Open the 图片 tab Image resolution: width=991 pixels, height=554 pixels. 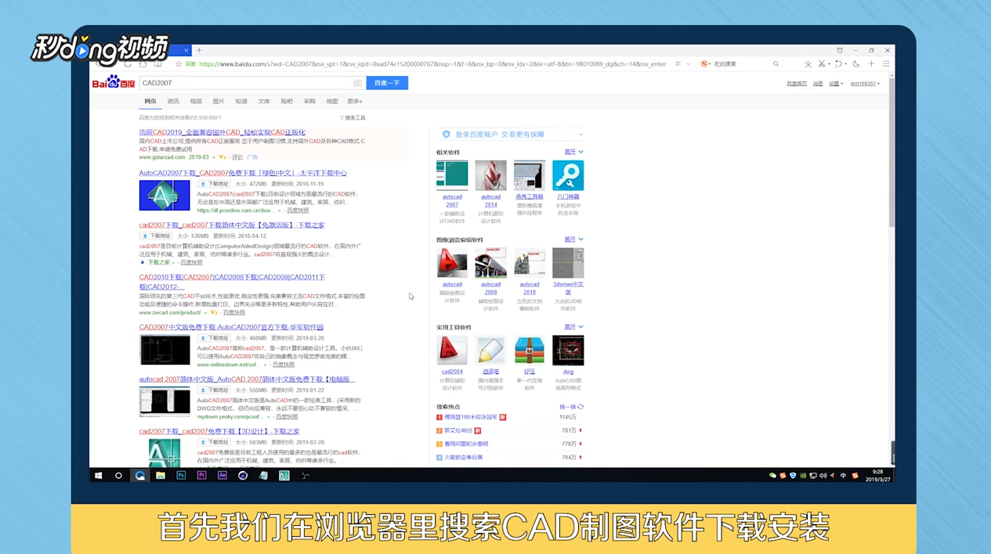(x=219, y=102)
